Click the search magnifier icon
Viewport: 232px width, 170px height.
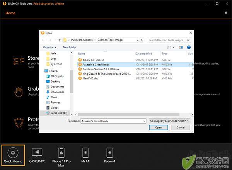coord(188,40)
